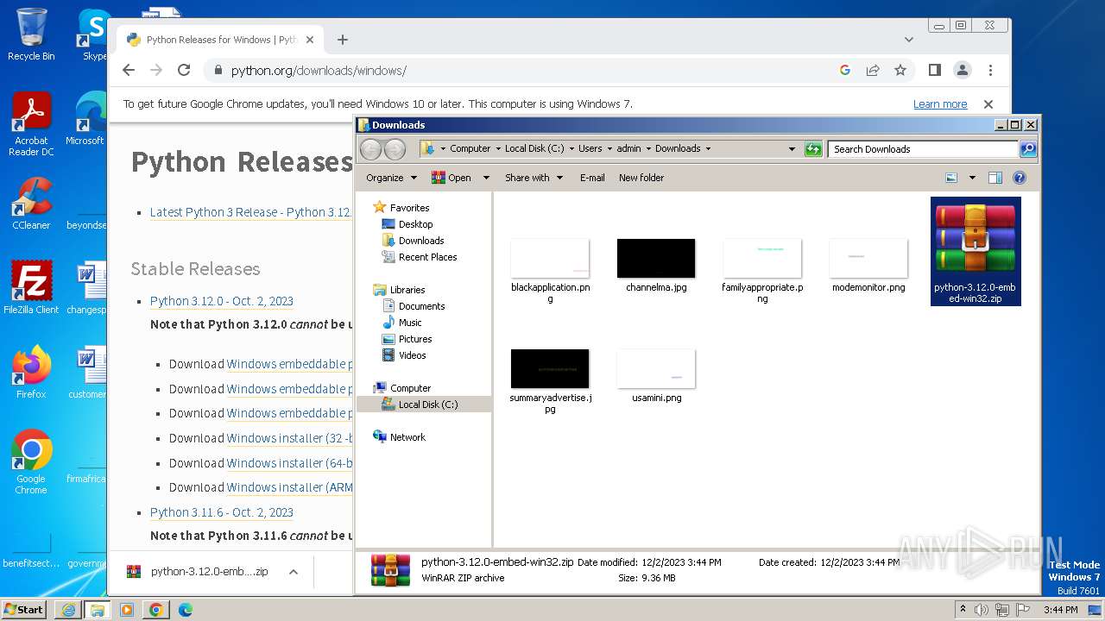Open Chrome profile avatar
The width and height of the screenshot is (1105, 621).
(x=962, y=71)
